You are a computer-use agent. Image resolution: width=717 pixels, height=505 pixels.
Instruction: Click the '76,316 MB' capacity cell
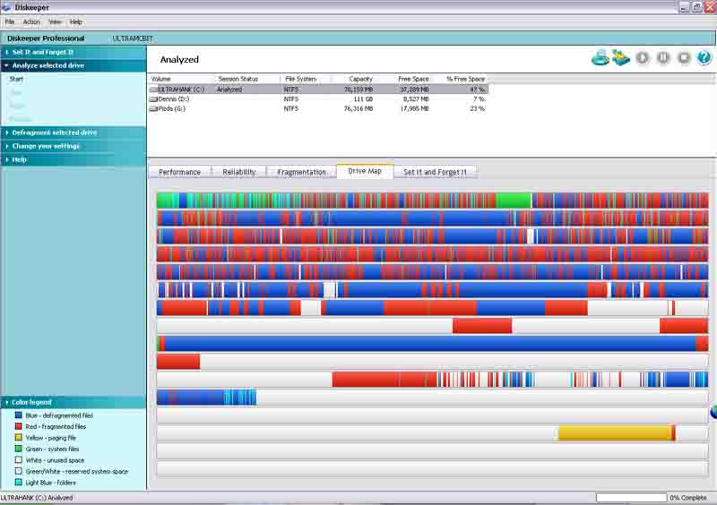358,108
